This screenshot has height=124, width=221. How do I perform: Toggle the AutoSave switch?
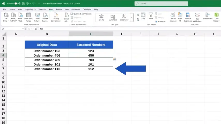pos(17,4)
